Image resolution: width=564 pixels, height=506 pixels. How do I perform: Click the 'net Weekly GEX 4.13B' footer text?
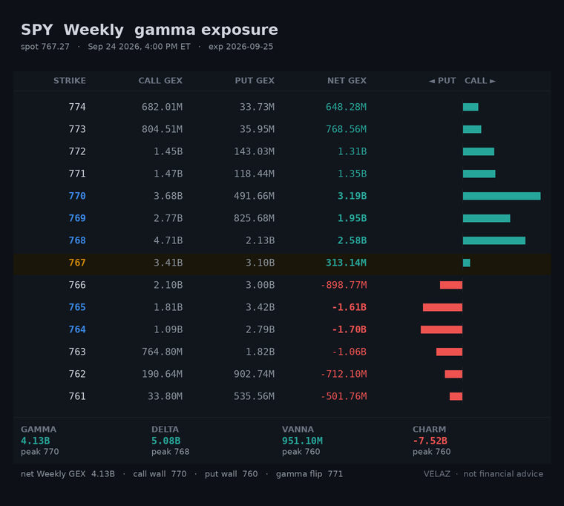point(68,474)
